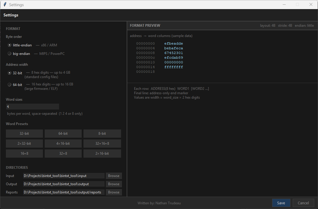Click preview value ffffffff
This screenshot has height=209, width=318.
pos(174,67)
